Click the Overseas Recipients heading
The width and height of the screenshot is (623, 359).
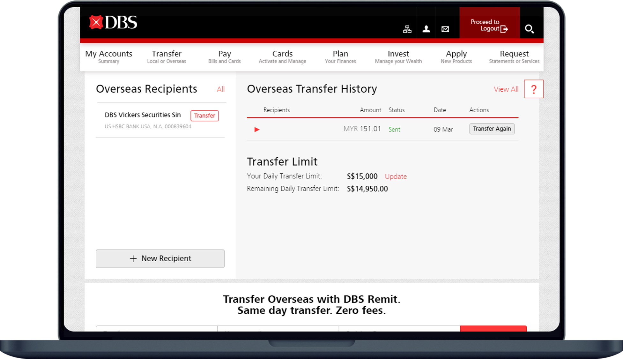coord(146,89)
